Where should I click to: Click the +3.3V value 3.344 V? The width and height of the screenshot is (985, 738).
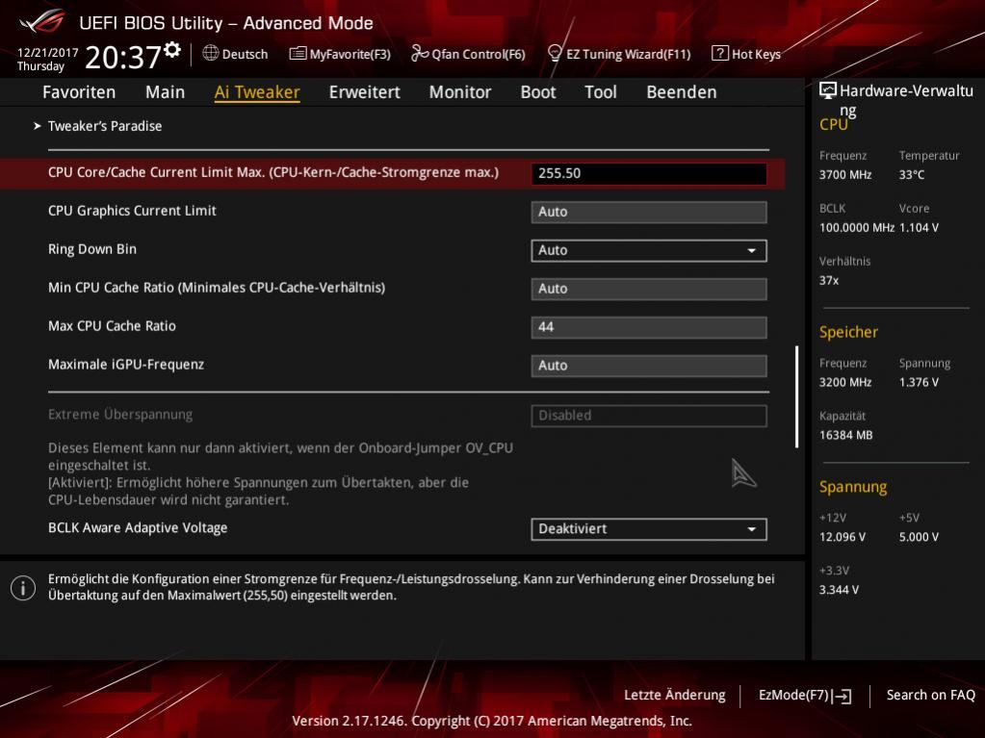point(840,590)
